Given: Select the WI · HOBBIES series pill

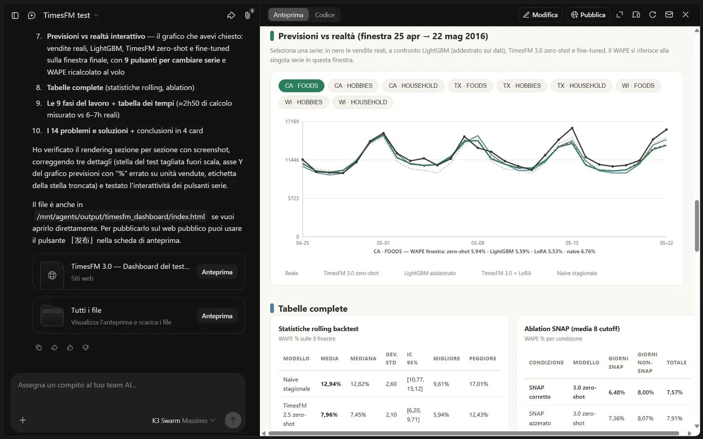Looking at the screenshot, I should coord(304,102).
